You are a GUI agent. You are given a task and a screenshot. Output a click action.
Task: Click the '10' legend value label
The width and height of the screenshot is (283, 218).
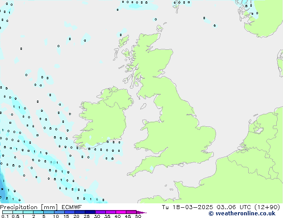pos(56,216)
